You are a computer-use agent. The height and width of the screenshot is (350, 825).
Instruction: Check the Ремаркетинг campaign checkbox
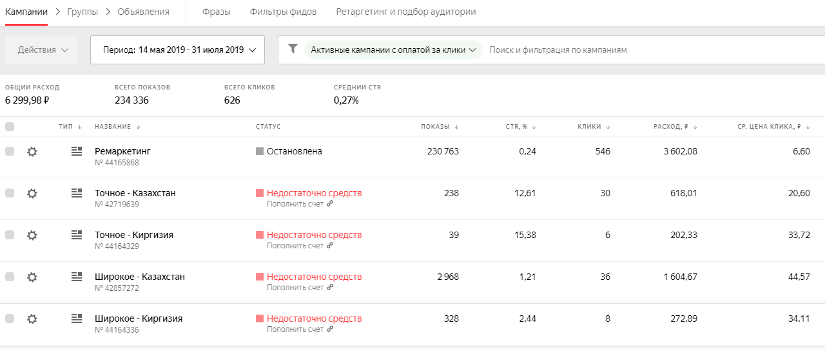click(10, 151)
